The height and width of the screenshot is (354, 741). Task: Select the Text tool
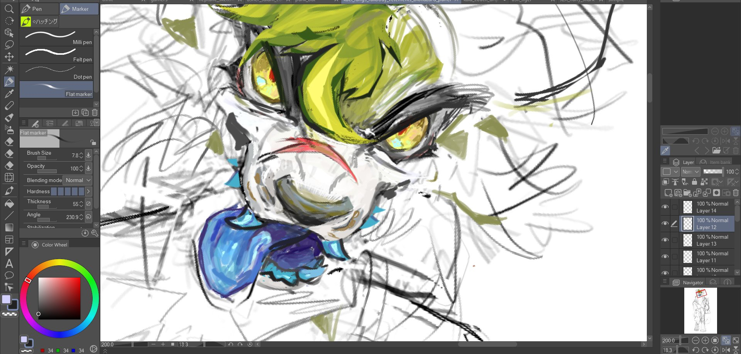click(9, 264)
